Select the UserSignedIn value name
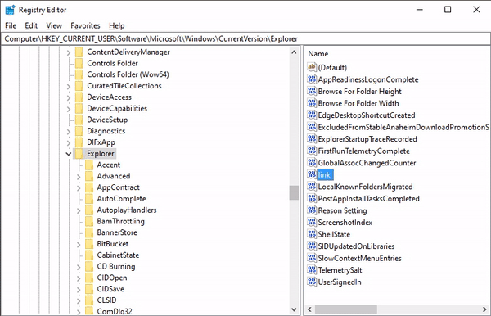The width and height of the screenshot is (491, 316). (340, 282)
